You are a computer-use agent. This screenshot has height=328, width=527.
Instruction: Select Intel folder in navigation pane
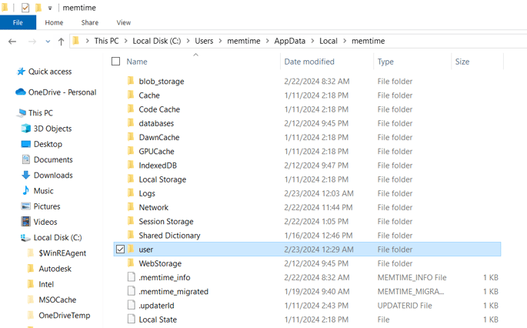pos(40,284)
